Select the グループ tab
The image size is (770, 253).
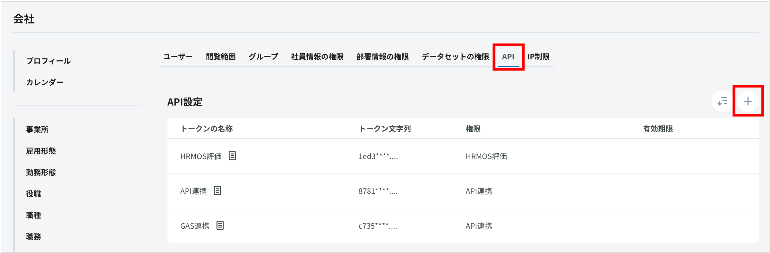pyautogui.click(x=263, y=57)
